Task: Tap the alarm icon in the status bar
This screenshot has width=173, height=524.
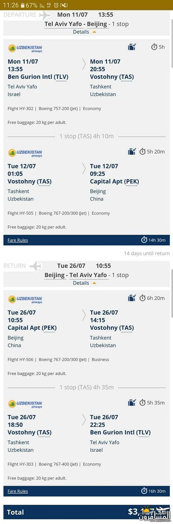Action: click(56, 5)
